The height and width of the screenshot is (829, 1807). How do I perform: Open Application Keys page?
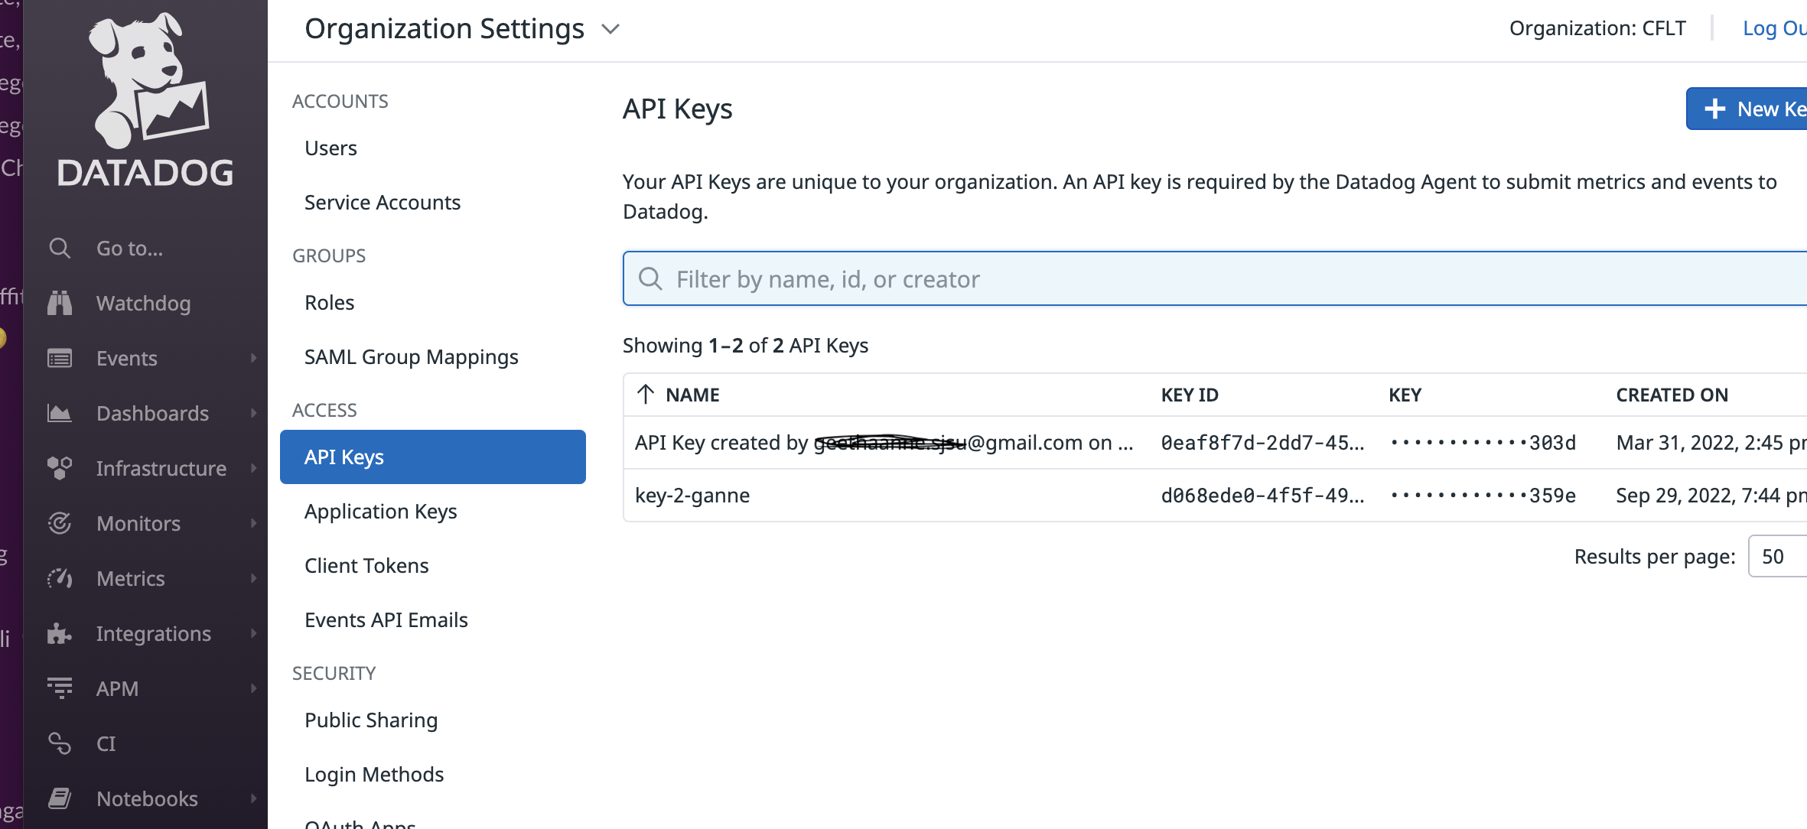380,511
